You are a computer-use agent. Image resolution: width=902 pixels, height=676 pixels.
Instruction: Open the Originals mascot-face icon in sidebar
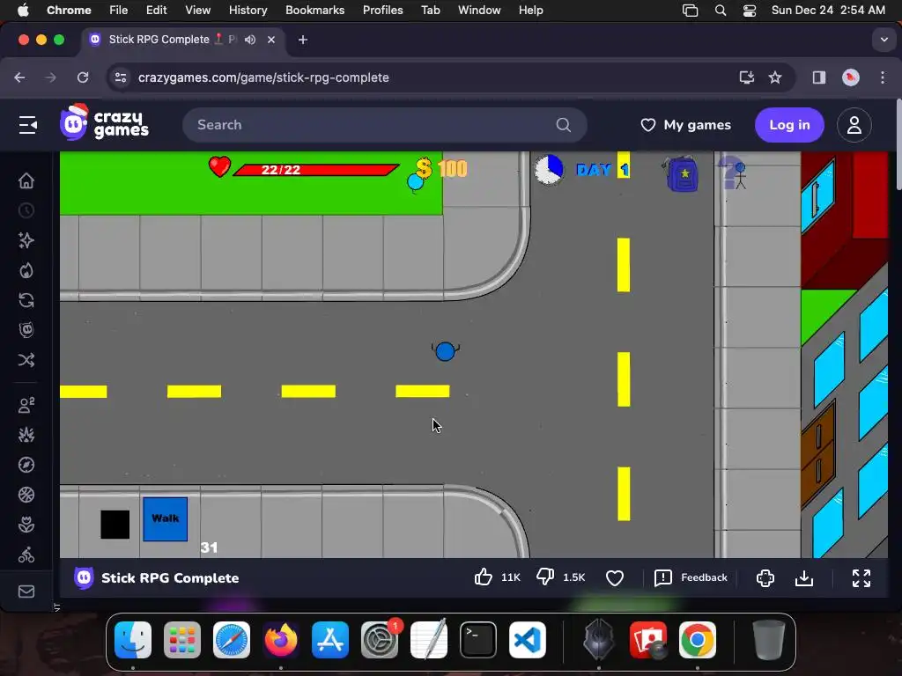[26, 330]
